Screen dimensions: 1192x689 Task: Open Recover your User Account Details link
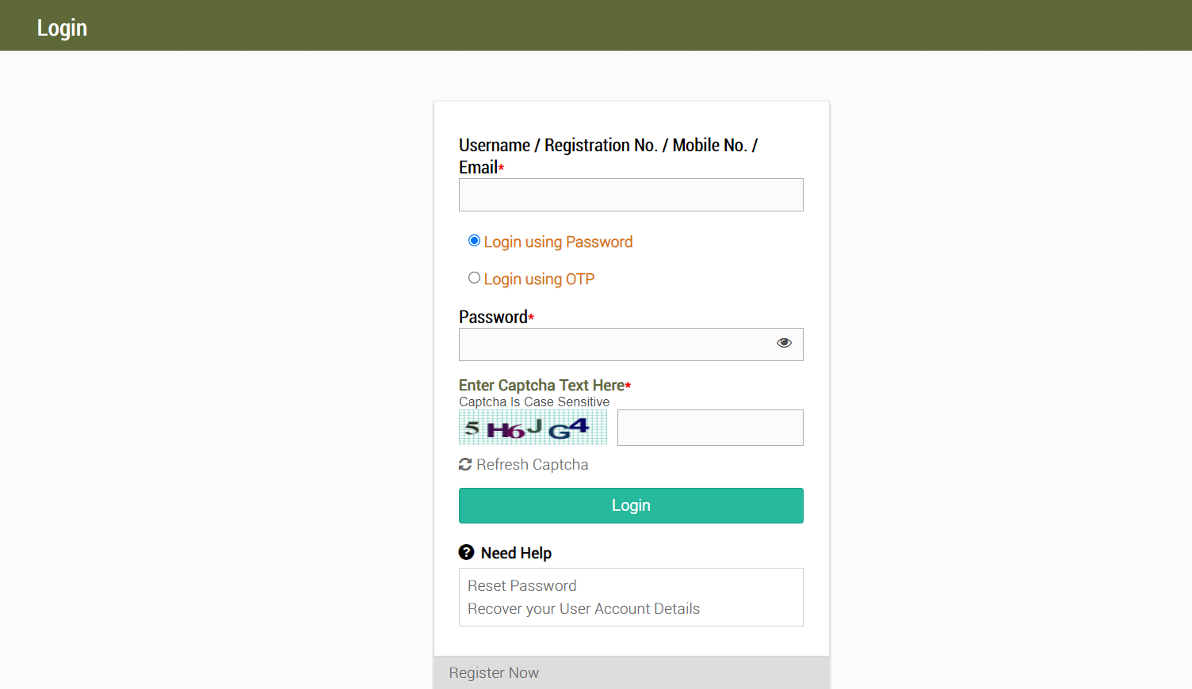pyautogui.click(x=583, y=609)
